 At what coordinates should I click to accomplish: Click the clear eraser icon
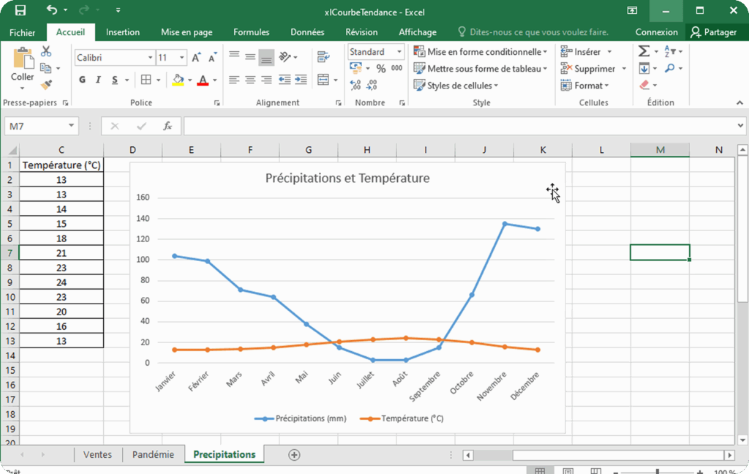[x=644, y=85]
